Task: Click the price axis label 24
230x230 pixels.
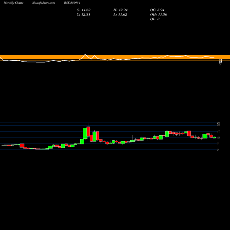Action: coord(218,123)
